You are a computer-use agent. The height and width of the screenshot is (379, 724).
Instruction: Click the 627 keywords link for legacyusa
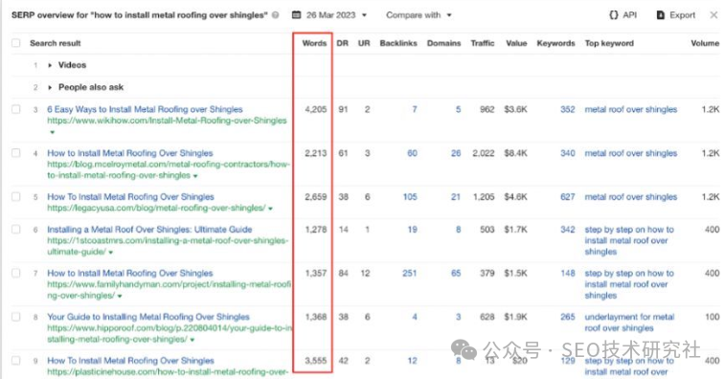pos(568,196)
